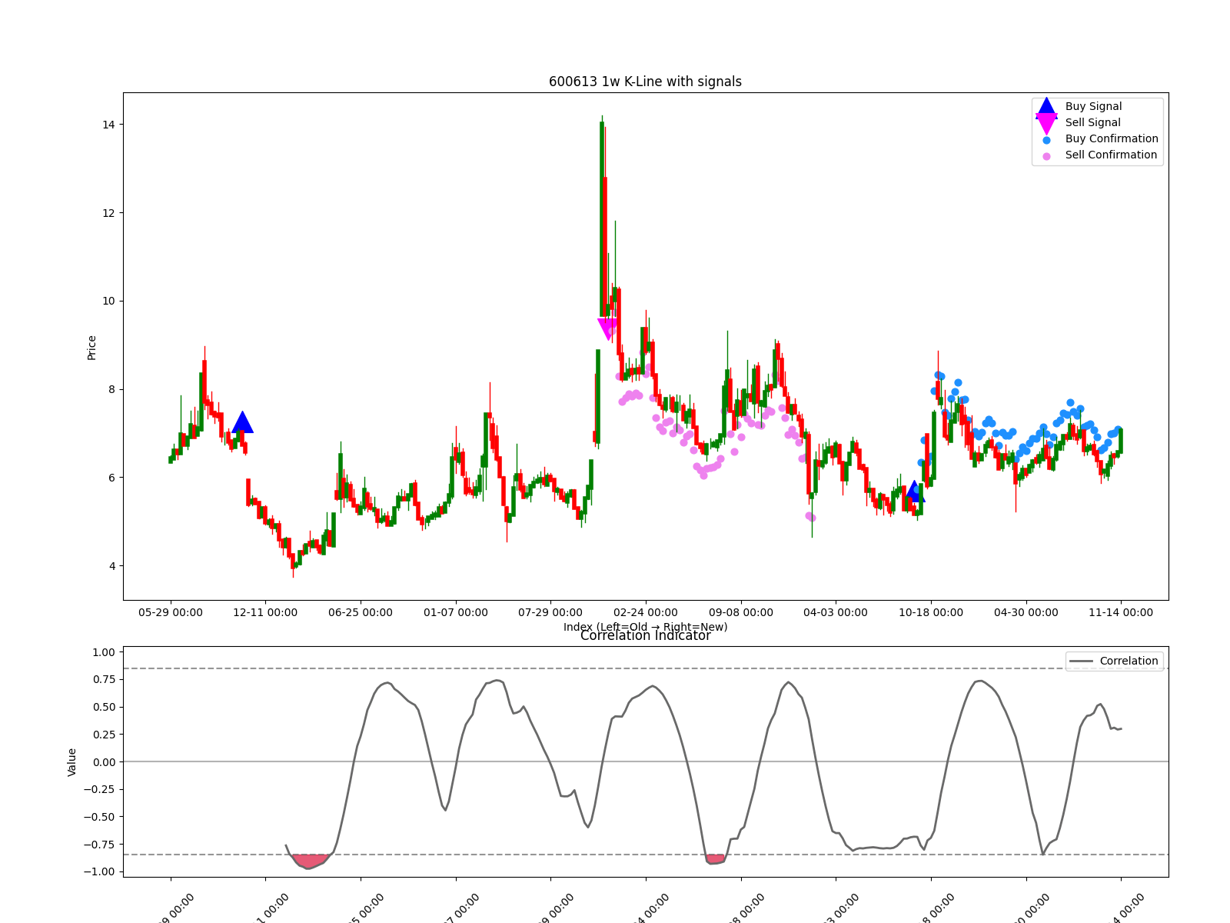Select the magenta Sell Signal triangle in legend

[1045, 122]
